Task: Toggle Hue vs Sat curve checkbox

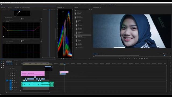Action: tap(21, 19)
